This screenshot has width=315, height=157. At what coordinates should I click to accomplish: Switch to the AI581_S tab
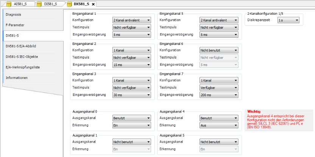pos(20,4)
